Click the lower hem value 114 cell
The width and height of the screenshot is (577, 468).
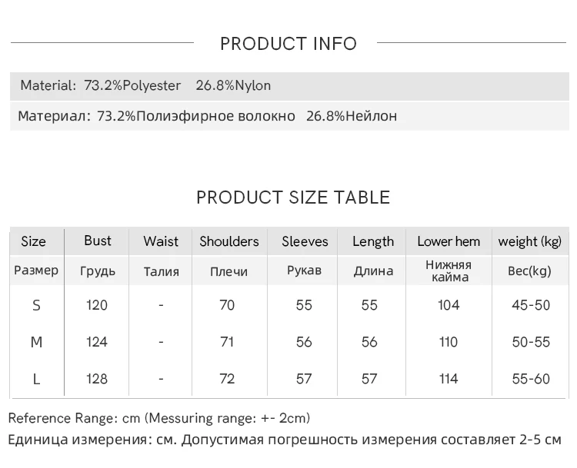coord(449,379)
